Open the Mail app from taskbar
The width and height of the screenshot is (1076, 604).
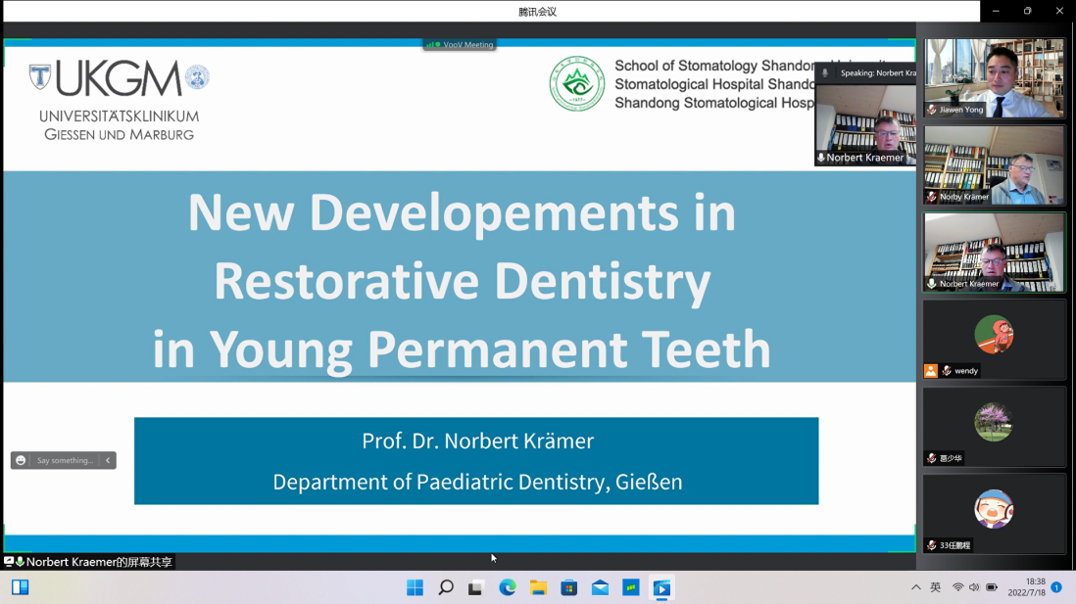coord(600,587)
